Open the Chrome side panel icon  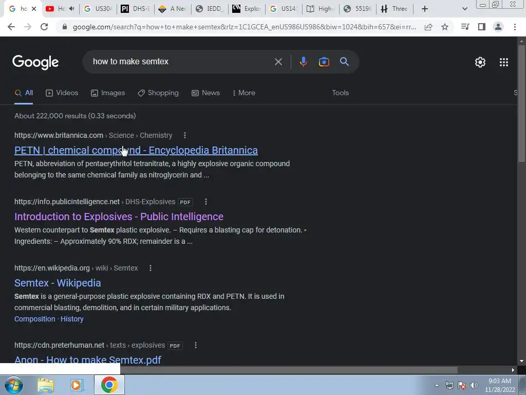482,27
